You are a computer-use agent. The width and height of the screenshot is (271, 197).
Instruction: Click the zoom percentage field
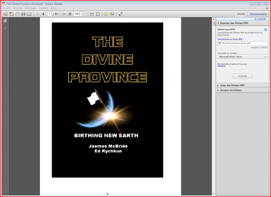pyautogui.click(x=78, y=14)
